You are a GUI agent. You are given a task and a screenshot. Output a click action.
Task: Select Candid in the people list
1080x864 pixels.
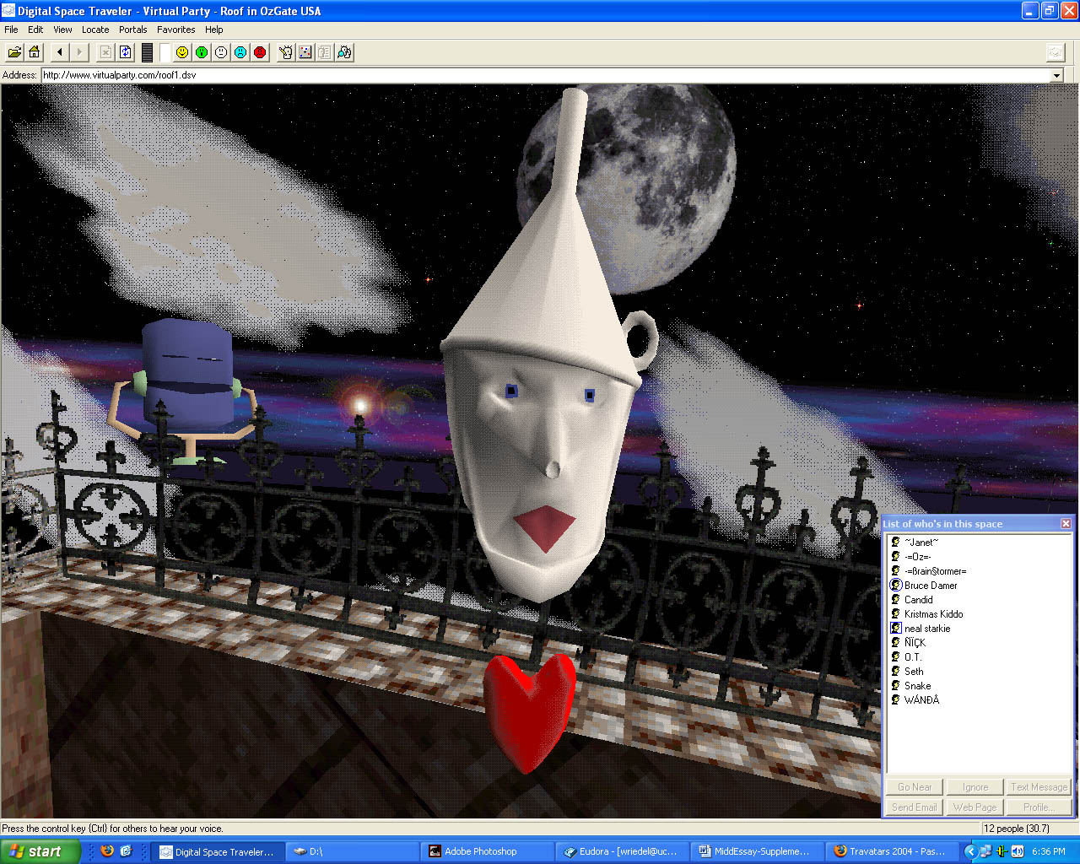918,600
